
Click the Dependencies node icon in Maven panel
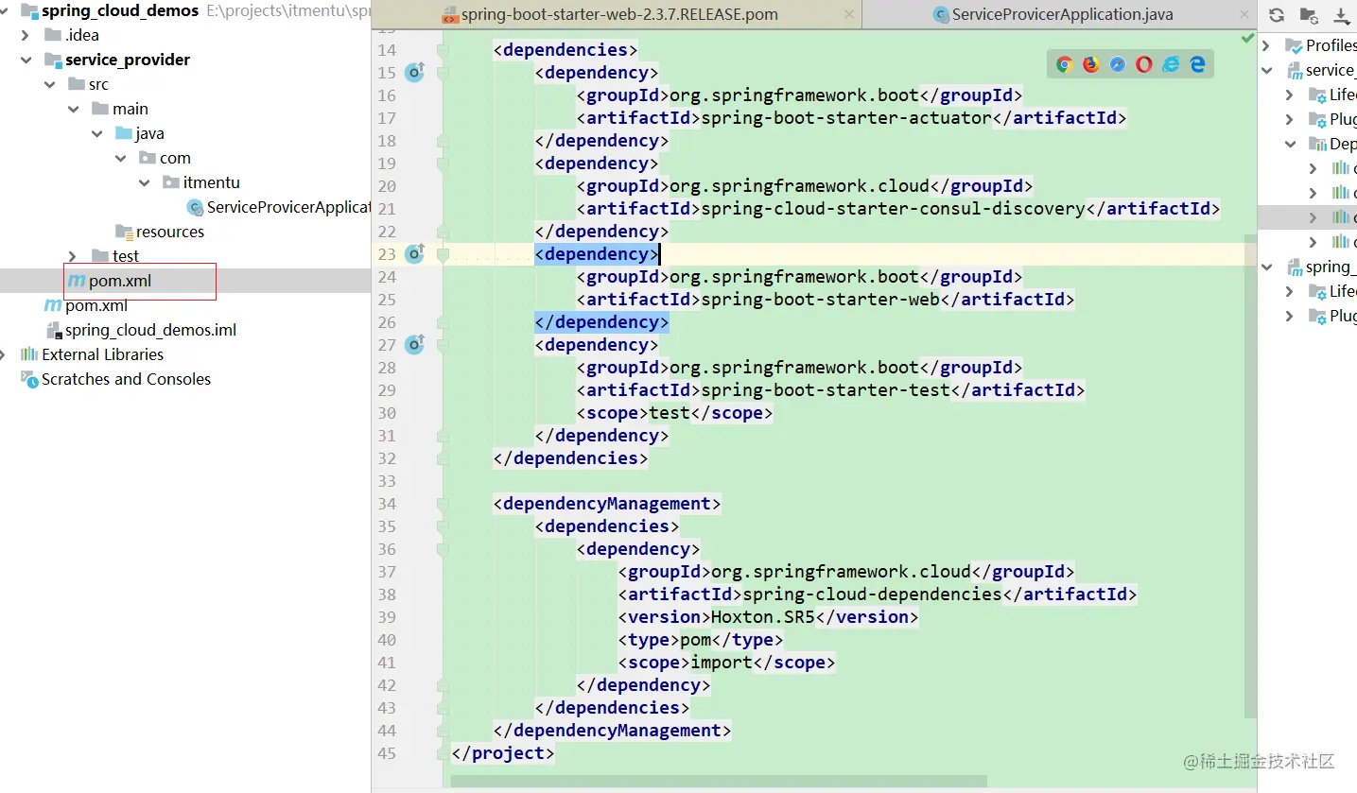tap(1317, 144)
